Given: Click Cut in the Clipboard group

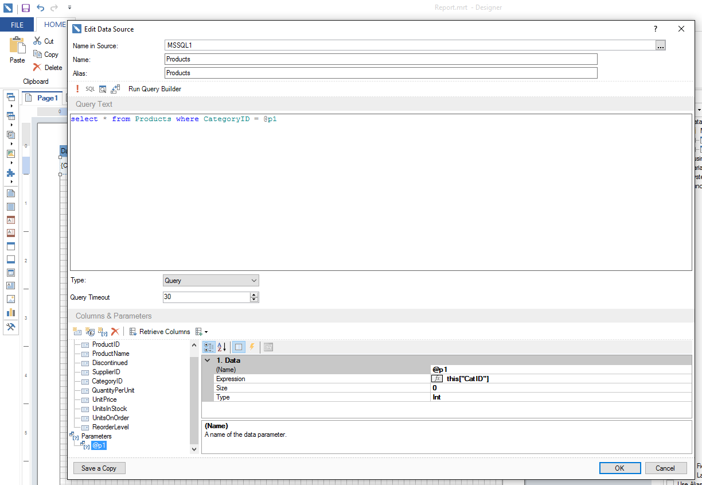Looking at the screenshot, I should click(44, 41).
